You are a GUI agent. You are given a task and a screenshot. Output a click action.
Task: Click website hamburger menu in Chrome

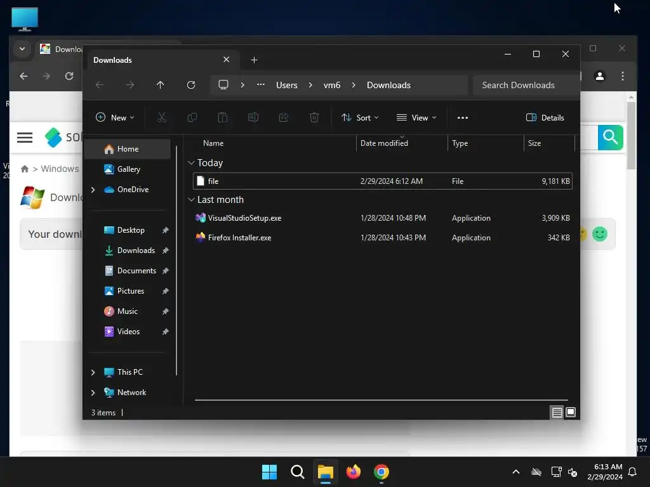pos(25,138)
